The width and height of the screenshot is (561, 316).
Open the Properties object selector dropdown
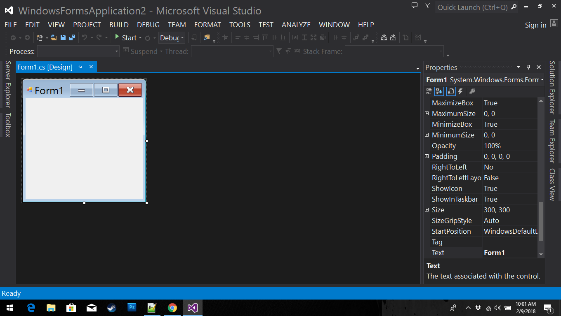point(542,80)
